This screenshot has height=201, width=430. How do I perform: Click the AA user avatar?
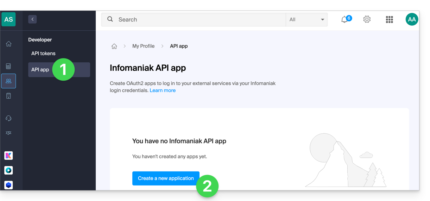412,19
